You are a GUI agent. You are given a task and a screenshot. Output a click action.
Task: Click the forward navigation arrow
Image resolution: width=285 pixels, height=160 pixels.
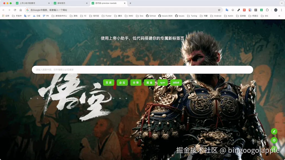click(x=9, y=10)
